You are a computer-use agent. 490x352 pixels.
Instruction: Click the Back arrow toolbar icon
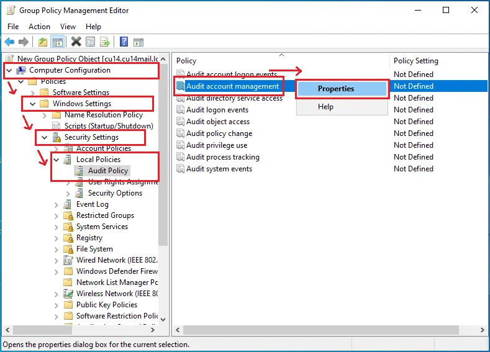(9, 42)
